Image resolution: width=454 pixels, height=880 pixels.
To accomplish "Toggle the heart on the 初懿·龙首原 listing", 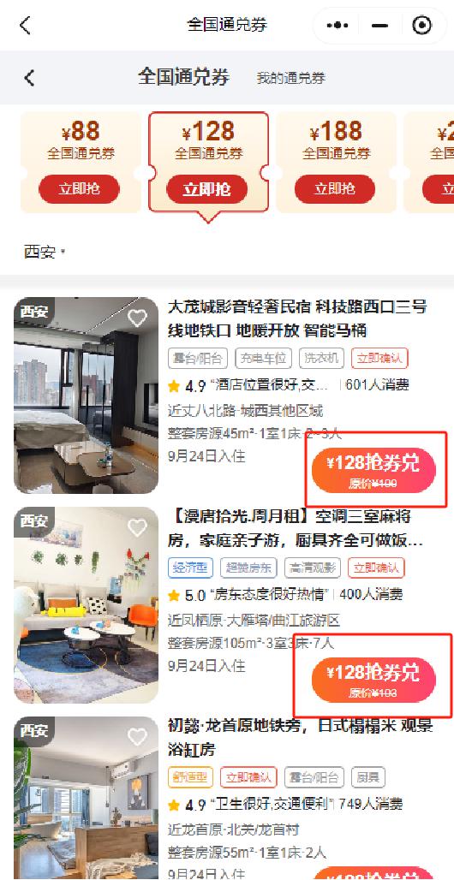I will [x=137, y=737].
